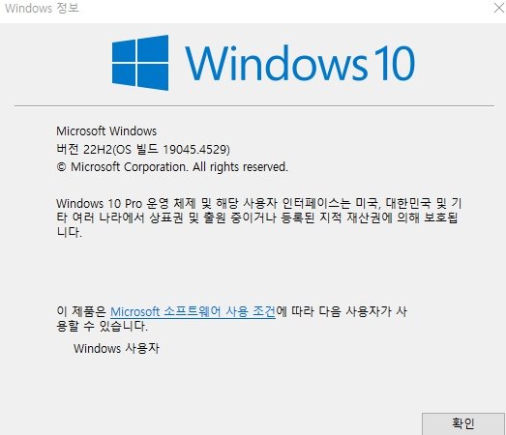This screenshot has width=506, height=435.
Task: Click the "Windows 10 Pro 운영 체제" paragraph start
Action: [126, 203]
